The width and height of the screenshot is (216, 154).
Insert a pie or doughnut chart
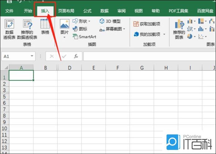point(190,36)
